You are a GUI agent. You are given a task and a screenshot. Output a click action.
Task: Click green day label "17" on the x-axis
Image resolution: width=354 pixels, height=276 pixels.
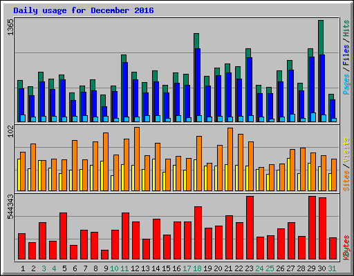click(187, 268)
